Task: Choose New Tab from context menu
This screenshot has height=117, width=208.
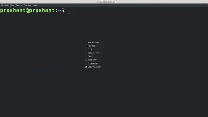Action: 91,46
